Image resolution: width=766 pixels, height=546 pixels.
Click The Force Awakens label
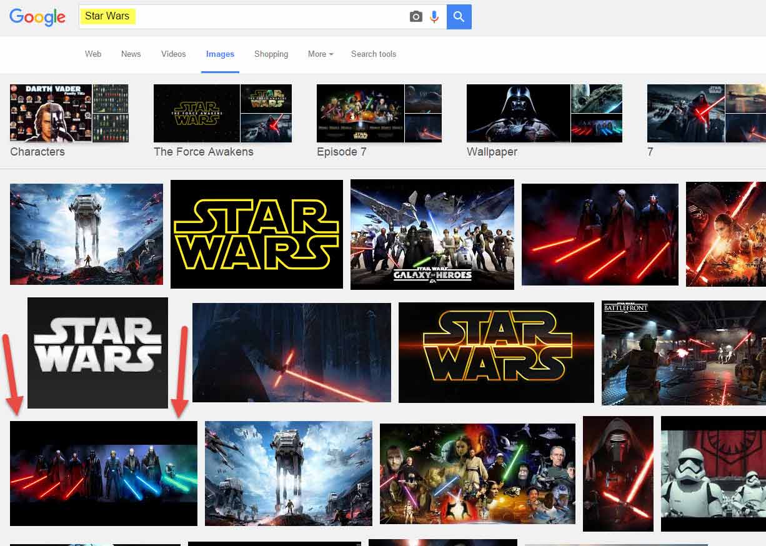(x=204, y=152)
